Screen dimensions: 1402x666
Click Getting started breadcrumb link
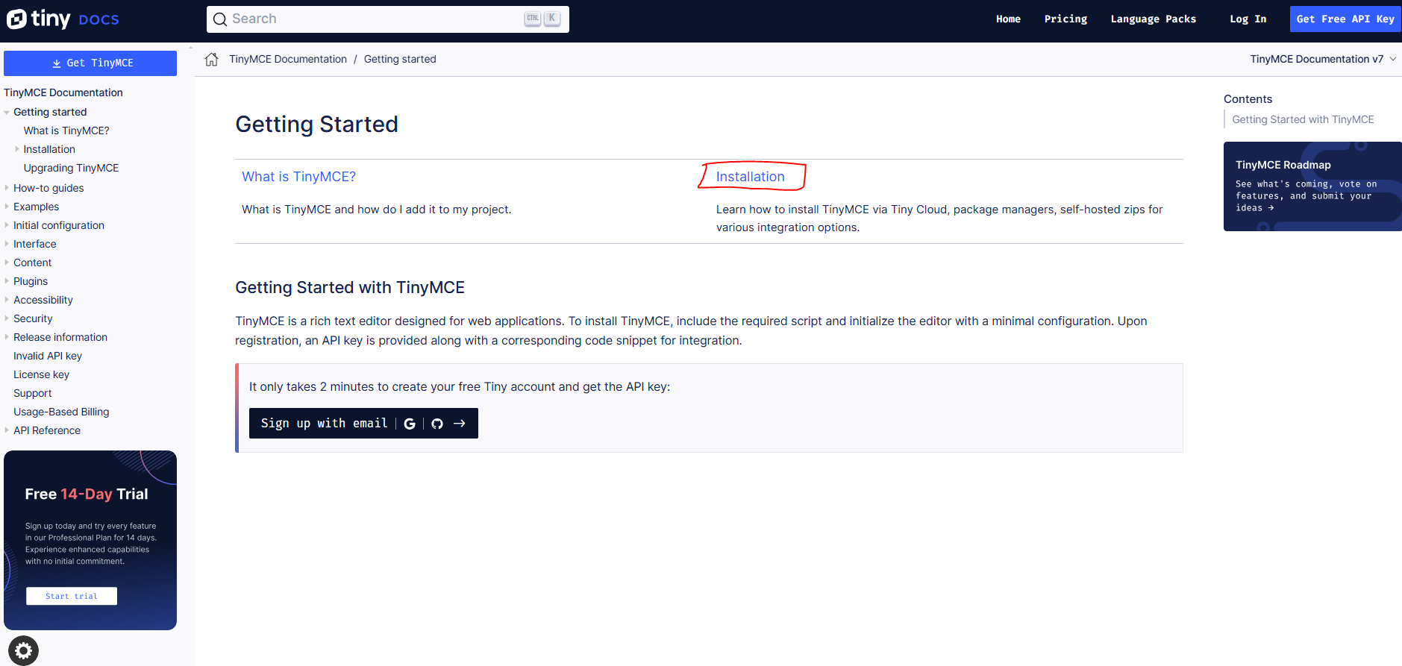click(x=400, y=59)
